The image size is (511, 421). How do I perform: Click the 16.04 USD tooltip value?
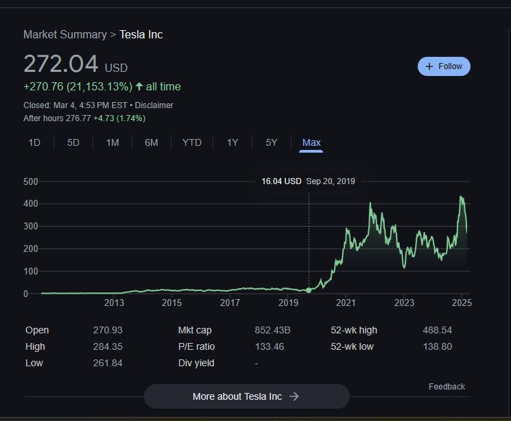(281, 181)
